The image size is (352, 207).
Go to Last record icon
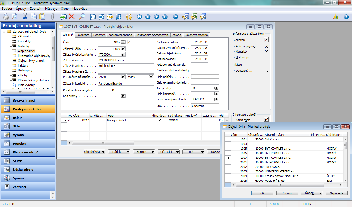[x=165, y=17]
